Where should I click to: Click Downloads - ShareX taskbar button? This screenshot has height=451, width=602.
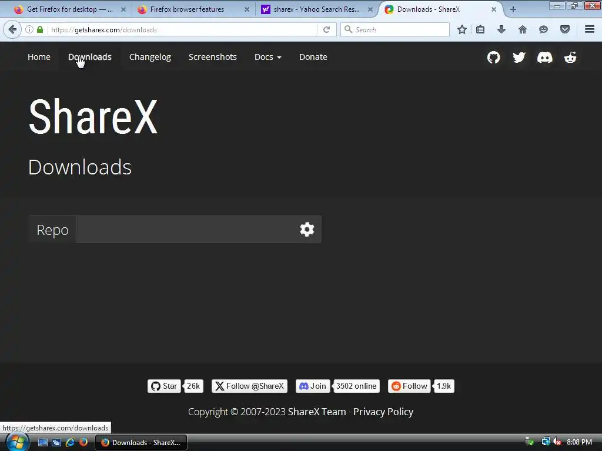click(141, 442)
